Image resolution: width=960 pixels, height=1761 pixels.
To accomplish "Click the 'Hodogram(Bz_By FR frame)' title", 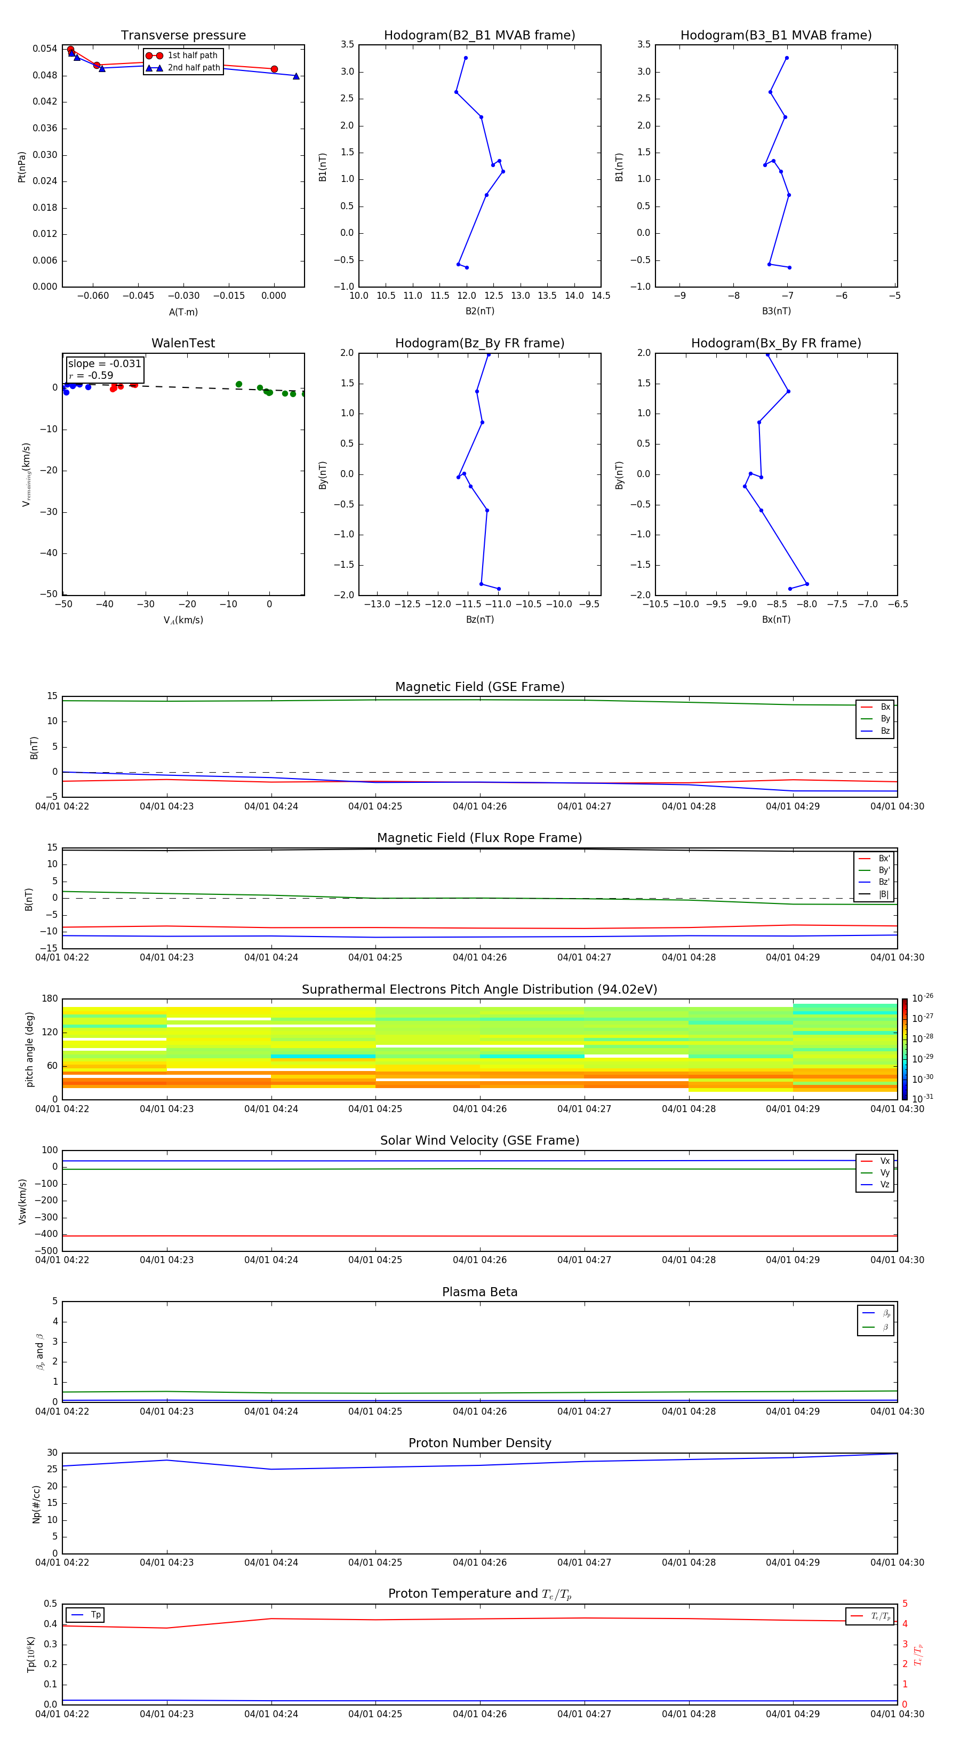I will pos(479,343).
